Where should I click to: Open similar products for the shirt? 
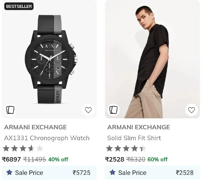(x=113, y=110)
